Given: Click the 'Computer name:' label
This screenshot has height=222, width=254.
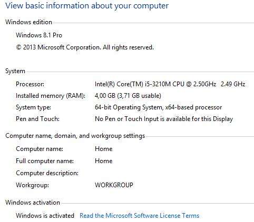Looking at the screenshot, I should coord(40,149).
